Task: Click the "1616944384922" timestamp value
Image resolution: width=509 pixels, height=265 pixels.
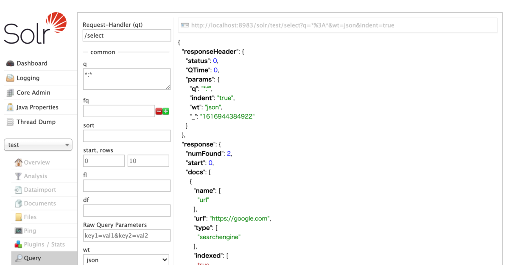Action: coord(227,116)
